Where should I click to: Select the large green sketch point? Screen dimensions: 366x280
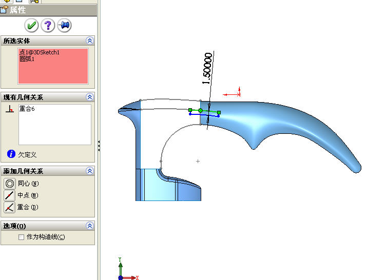point(201,110)
